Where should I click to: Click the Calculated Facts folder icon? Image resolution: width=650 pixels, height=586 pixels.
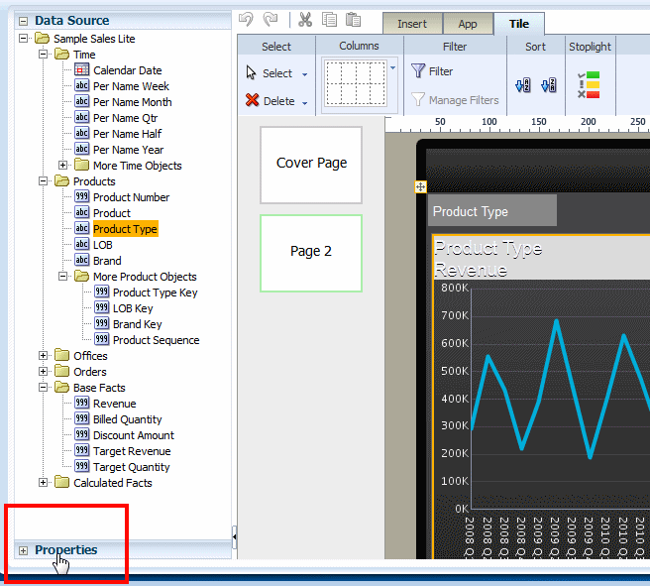pyautogui.click(x=61, y=482)
